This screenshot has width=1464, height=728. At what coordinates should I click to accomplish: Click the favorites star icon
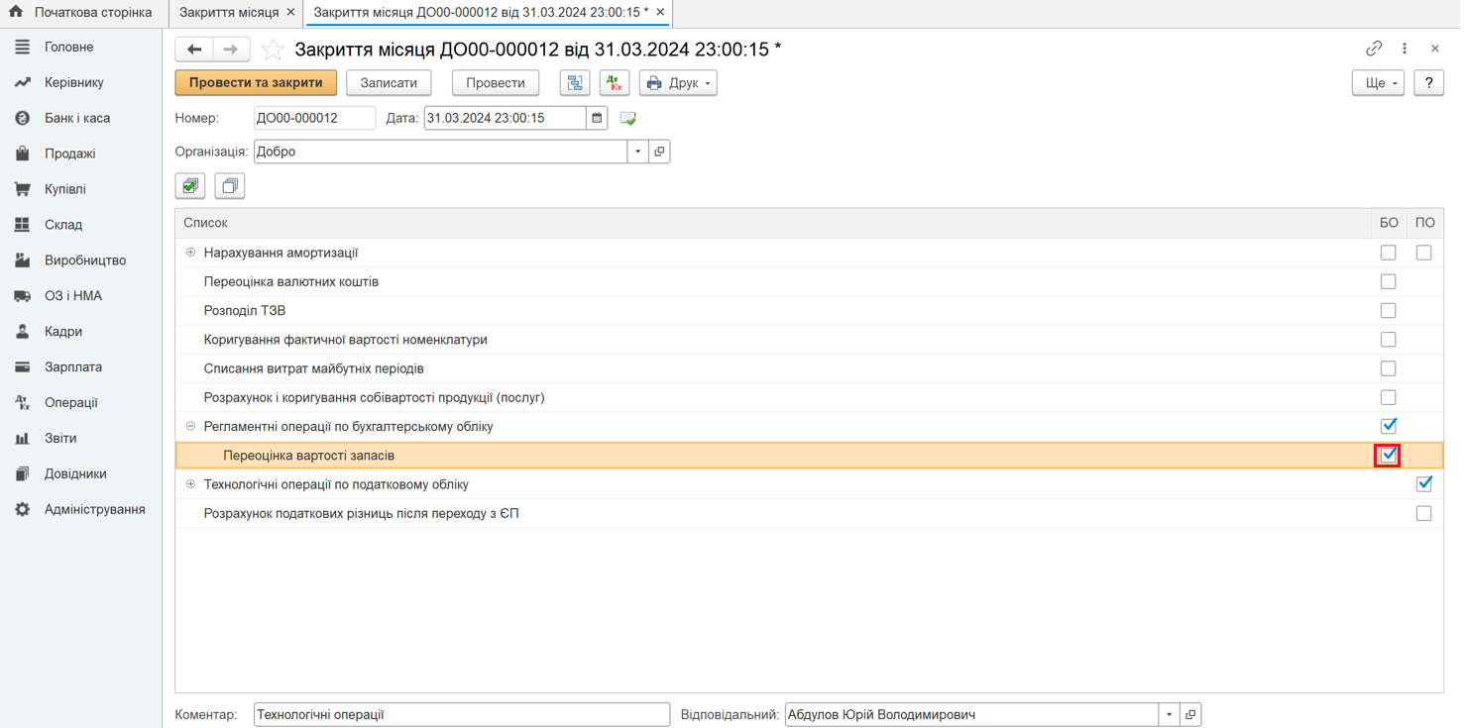273,50
